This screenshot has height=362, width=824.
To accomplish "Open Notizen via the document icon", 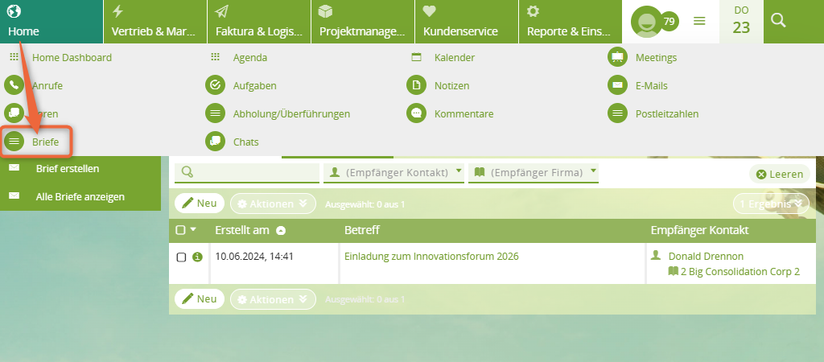I will point(416,85).
